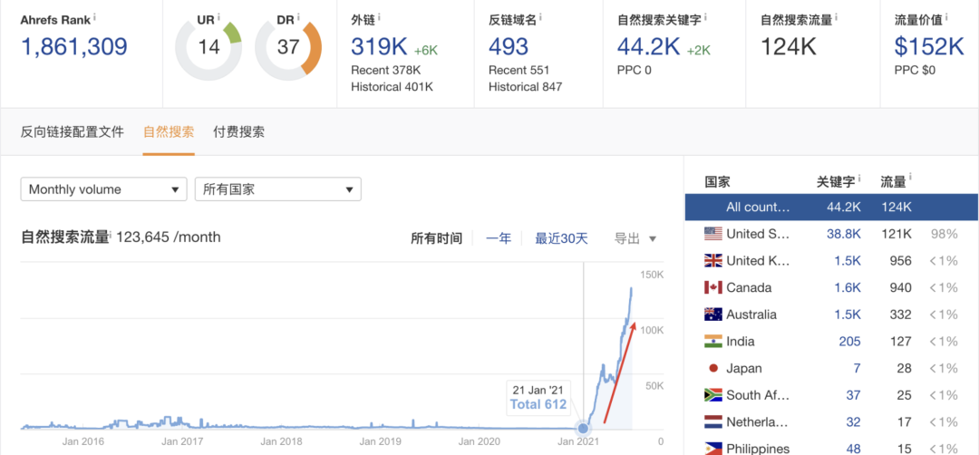Show chart for 一年
Screen dimensions: 979x455
499,238
